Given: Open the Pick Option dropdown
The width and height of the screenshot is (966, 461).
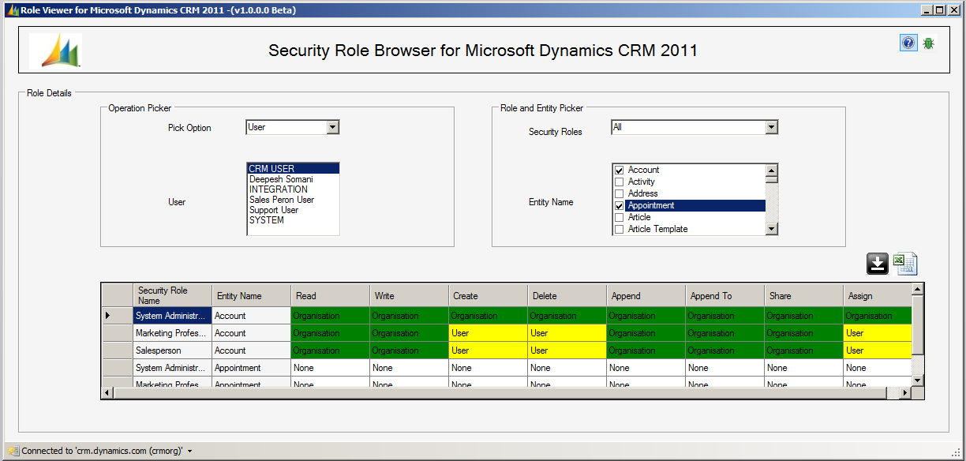Looking at the screenshot, I should [x=332, y=127].
